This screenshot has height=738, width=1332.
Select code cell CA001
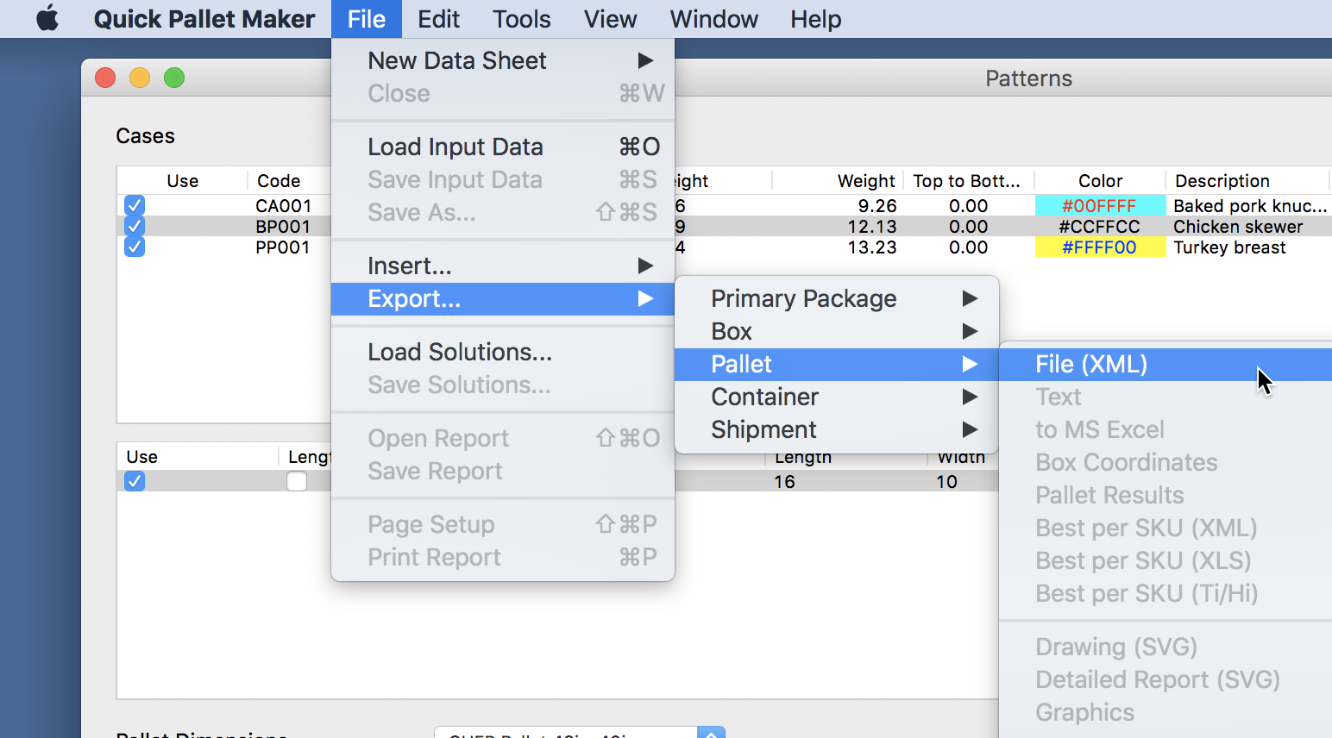283,206
